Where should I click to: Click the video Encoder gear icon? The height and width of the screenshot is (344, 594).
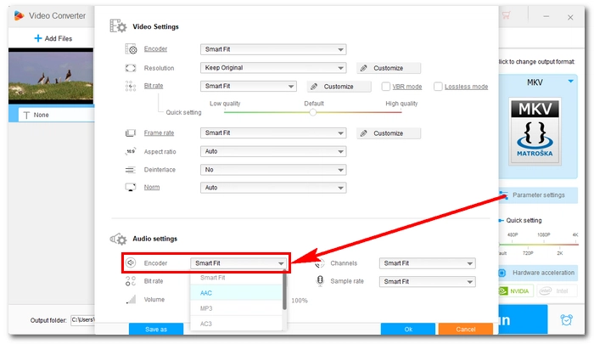pyautogui.click(x=131, y=49)
